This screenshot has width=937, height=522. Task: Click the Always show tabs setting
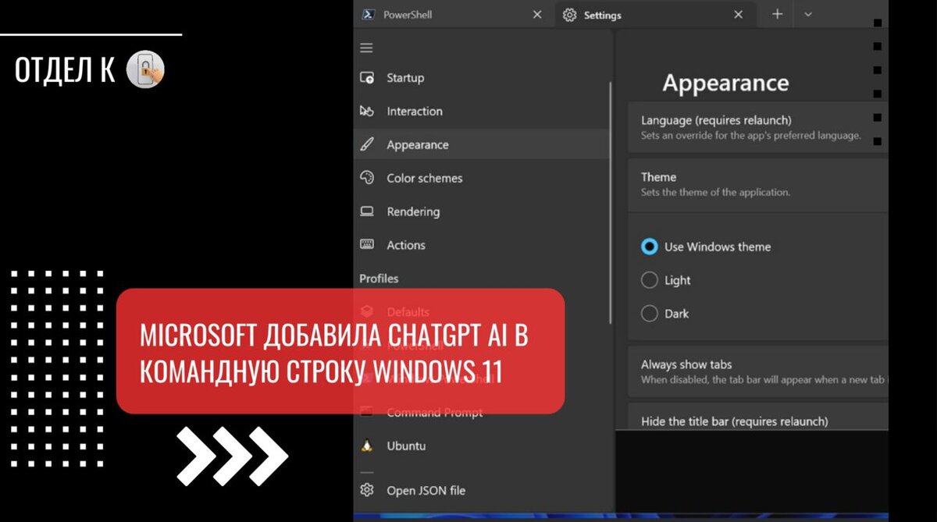tap(758, 371)
